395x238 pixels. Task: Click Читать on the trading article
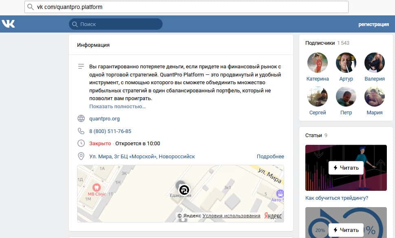(346, 168)
